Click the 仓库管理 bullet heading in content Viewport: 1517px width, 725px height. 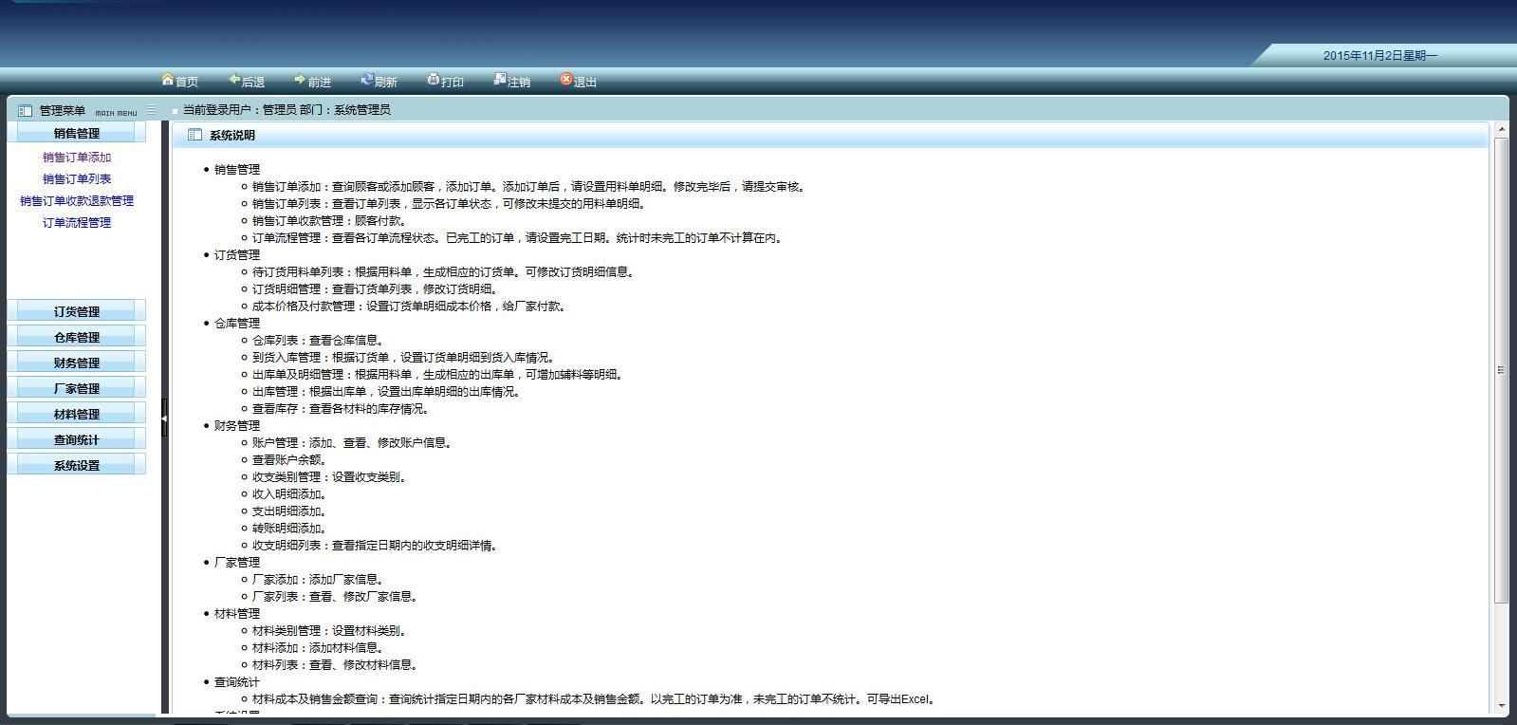(237, 324)
